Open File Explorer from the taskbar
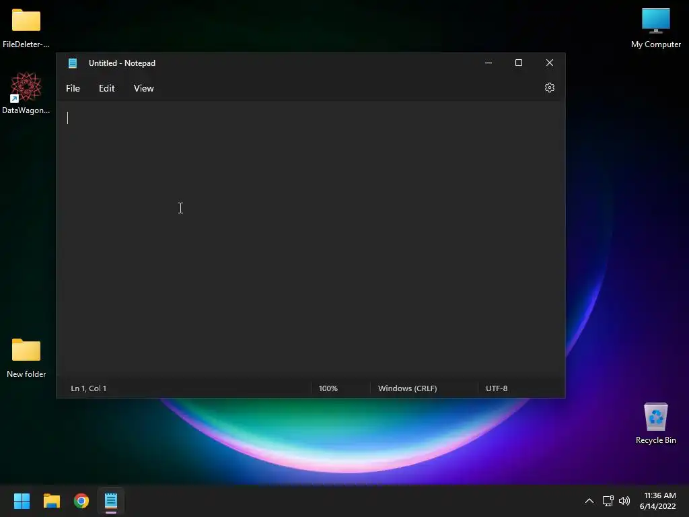This screenshot has width=689, height=517. [x=51, y=501]
